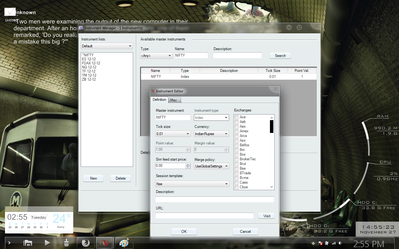Open the Paint palette taskbar icon
399x249 pixels.
tap(124, 243)
